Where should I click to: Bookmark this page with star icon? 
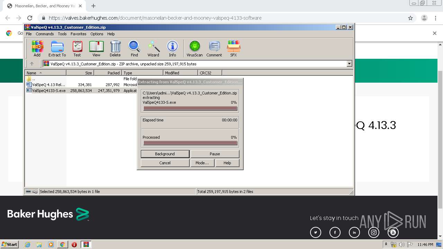tap(410, 18)
